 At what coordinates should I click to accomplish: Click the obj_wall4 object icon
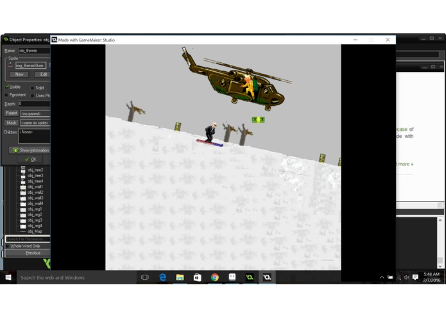(x=23, y=203)
